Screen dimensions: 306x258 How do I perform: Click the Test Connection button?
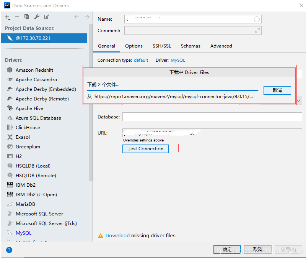click(145, 148)
